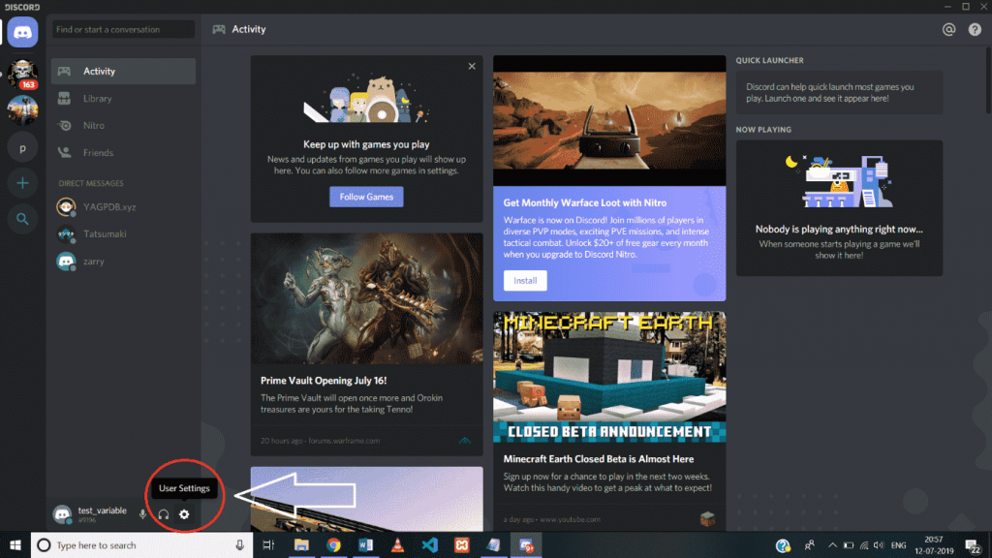
Task: Open Server Discovery search icon
Action: 22,219
